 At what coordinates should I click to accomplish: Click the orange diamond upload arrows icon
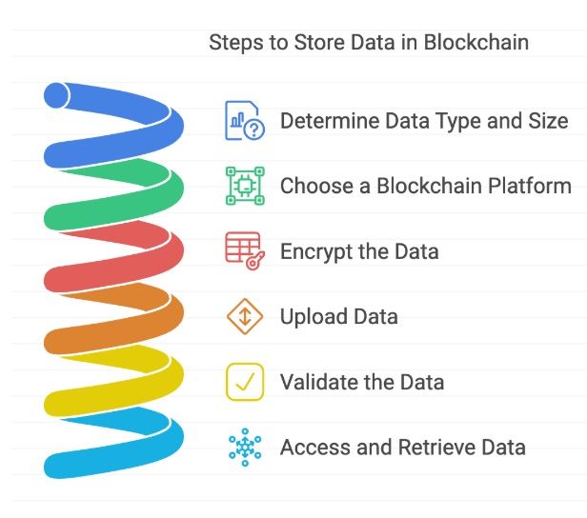point(245,316)
